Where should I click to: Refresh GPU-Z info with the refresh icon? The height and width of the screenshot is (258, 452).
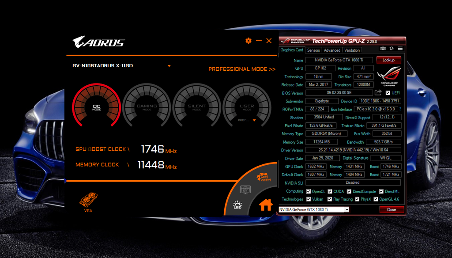[392, 49]
